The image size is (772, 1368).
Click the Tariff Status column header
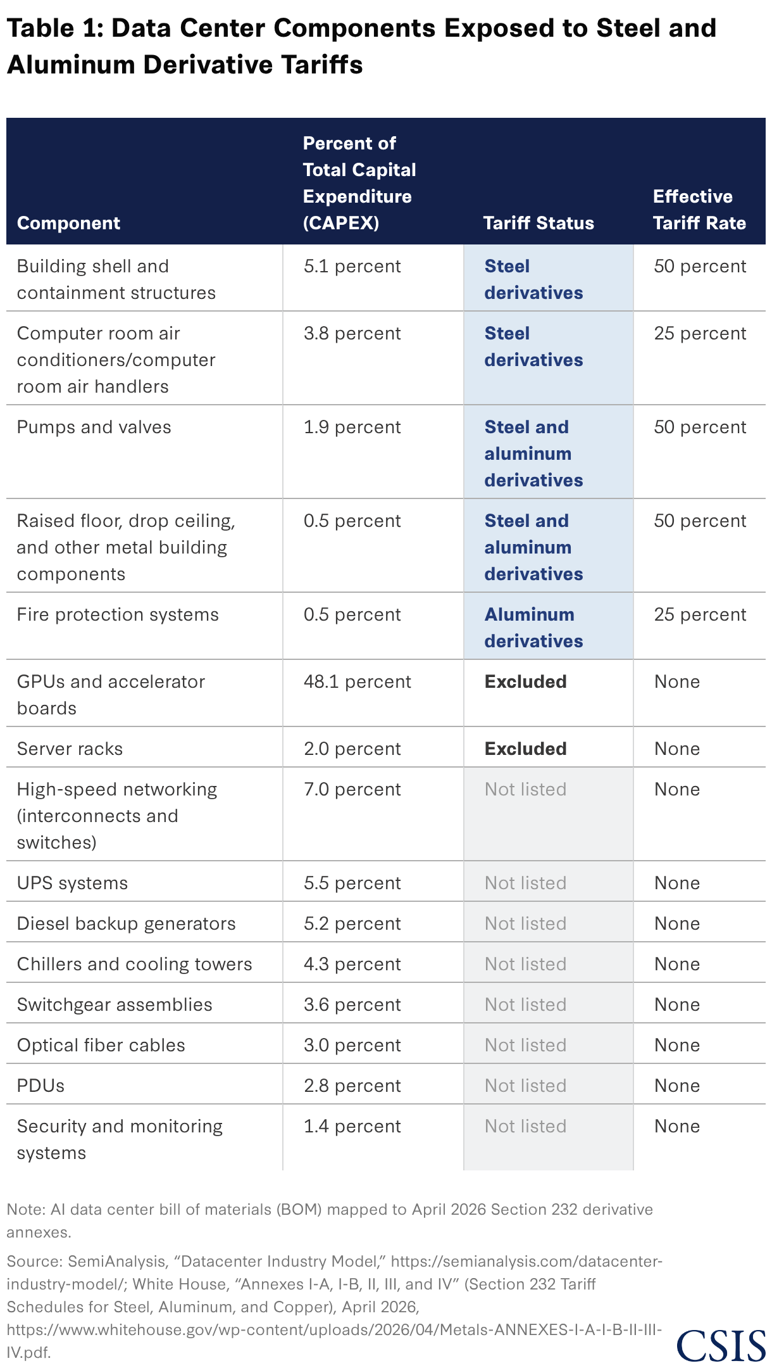click(539, 223)
